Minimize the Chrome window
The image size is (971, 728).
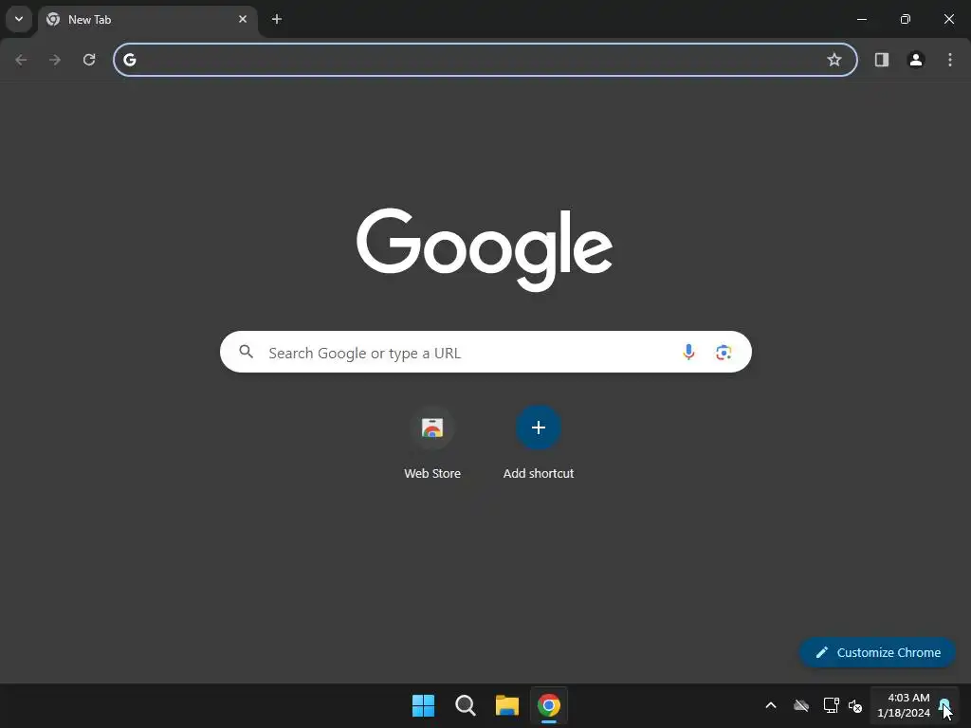[861, 19]
